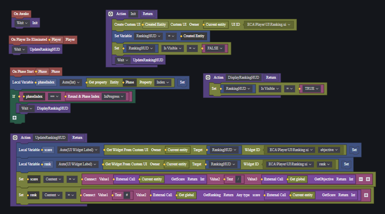Toggle the TRUE value in DisplayRankingHUD

312,89
